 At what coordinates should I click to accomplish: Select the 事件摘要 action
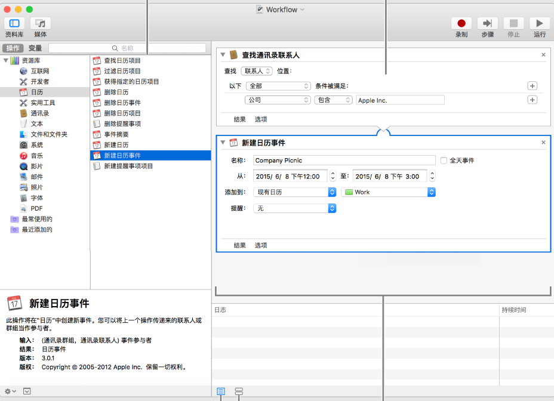tap(116, 135)
